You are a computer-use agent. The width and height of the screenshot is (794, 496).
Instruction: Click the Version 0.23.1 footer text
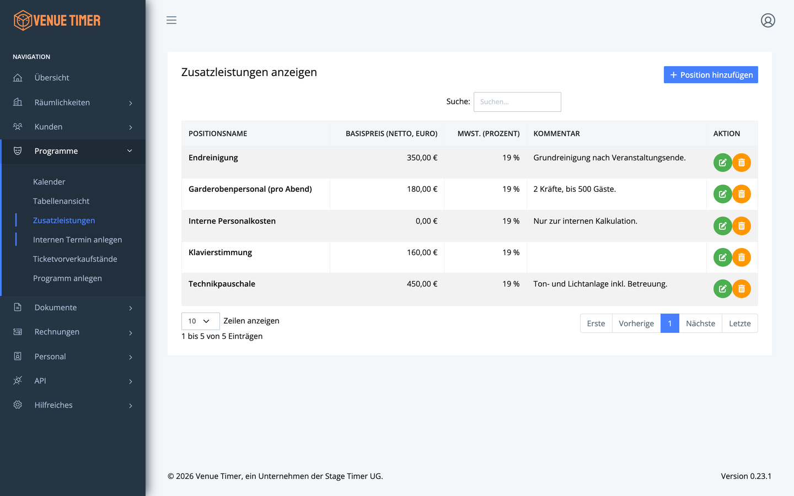[x=746, y=476]
